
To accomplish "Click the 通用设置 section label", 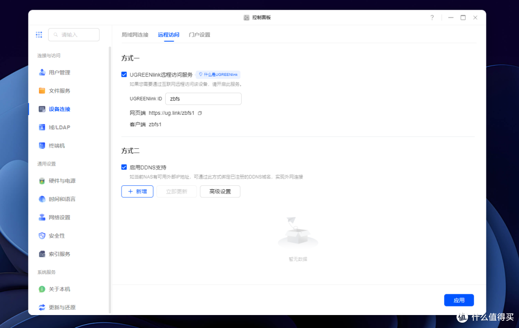I will coord(47,164).
